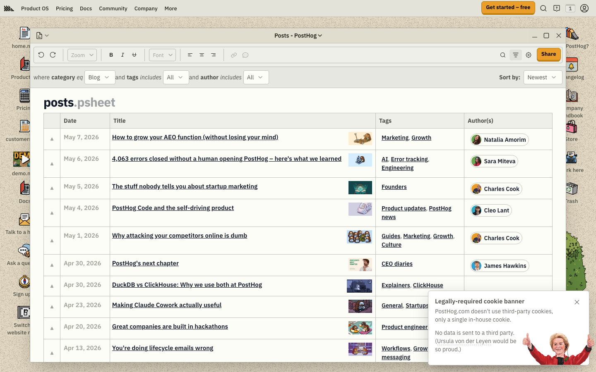Screen dimensions: 596x372
Task: Expand the May 5, 2026 row
Action: click(x=52, y=188)
